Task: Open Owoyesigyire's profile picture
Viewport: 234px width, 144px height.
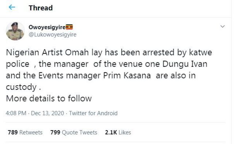Action: (15, 31)
